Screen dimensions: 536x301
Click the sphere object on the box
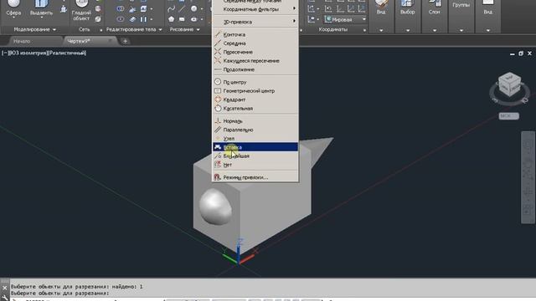coord(215,207)
